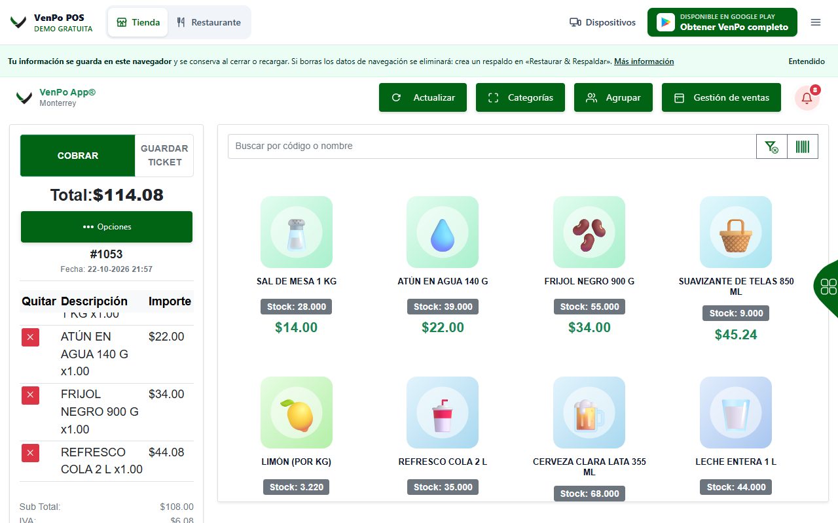
Task: Focus the product search field
Action: tap(492, 146)
